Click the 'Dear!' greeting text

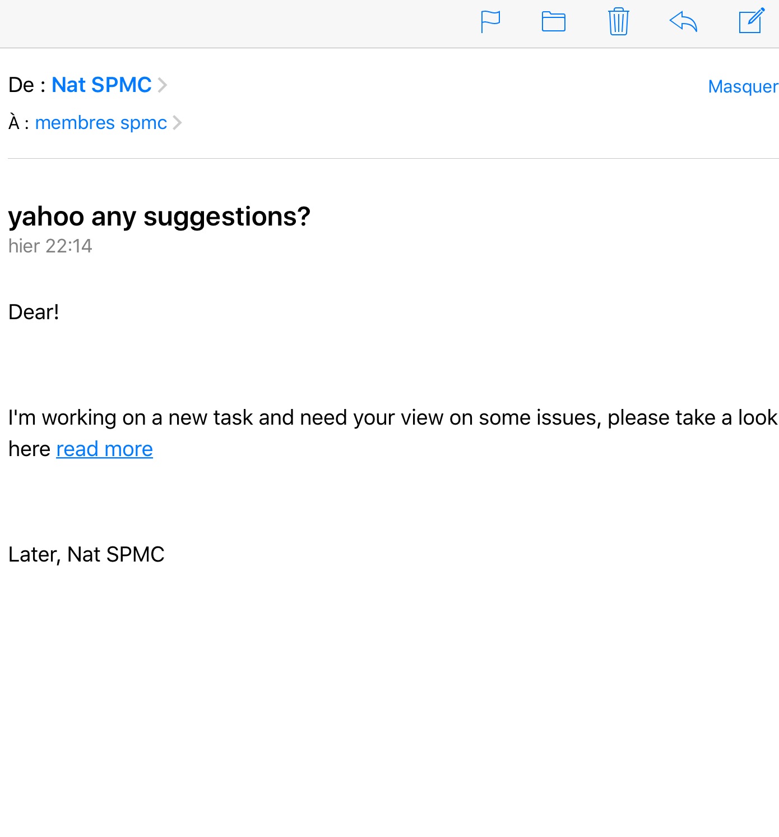point(34,312)
